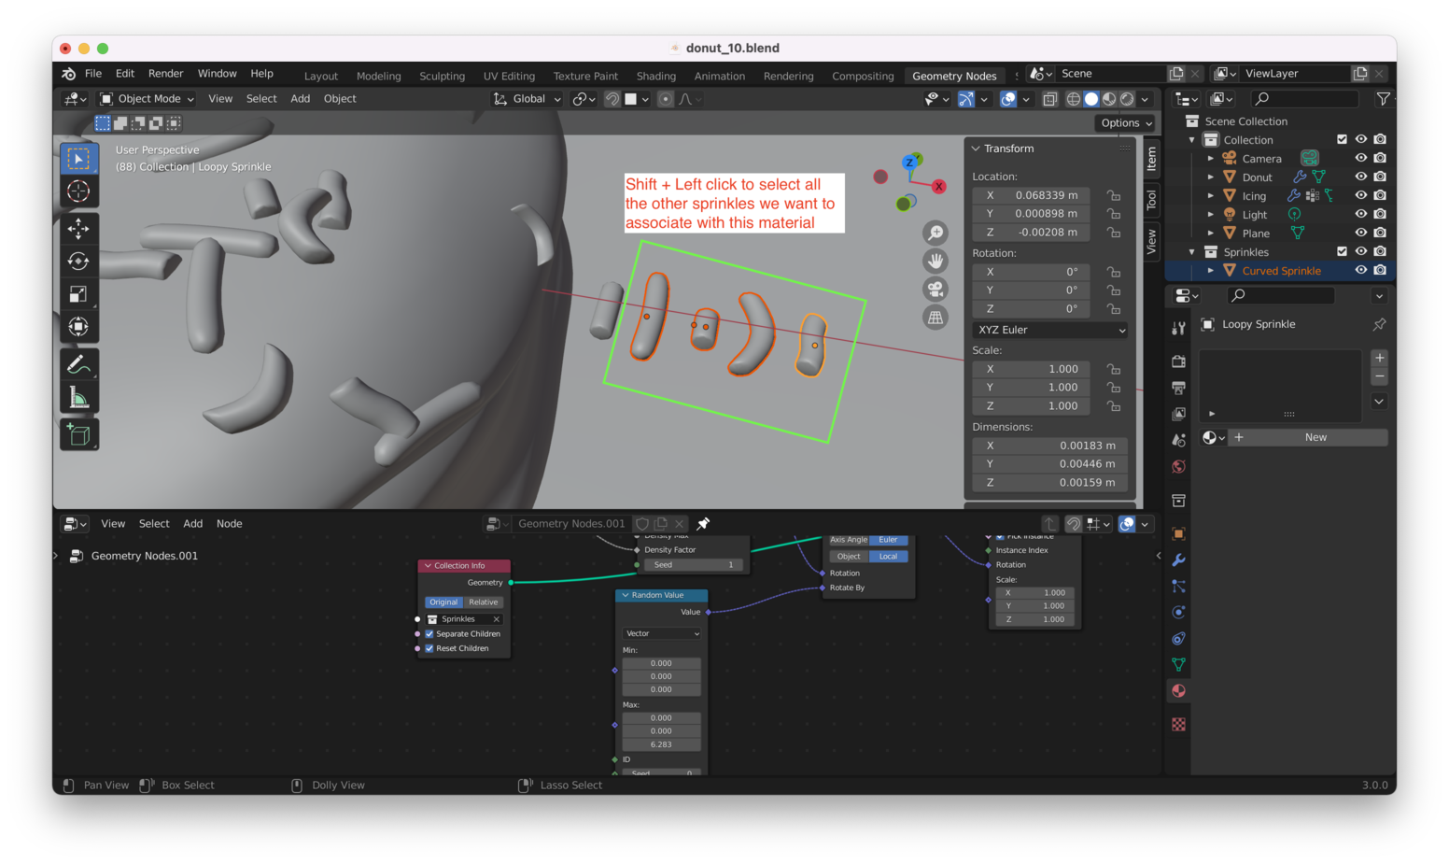
Task: Choose the Add Cube tool
Action: click(x=78, y=434)
